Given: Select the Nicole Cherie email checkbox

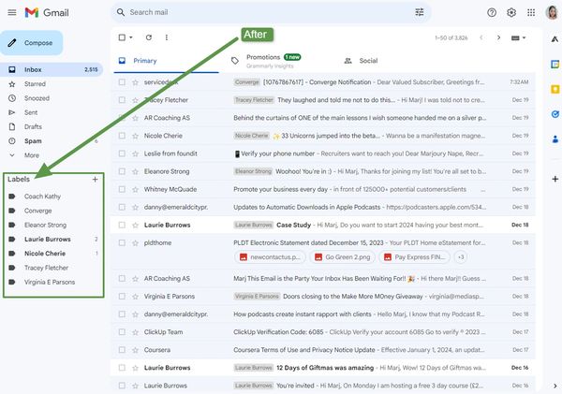Looking at the screenshot, I should (x=122, y=136).
